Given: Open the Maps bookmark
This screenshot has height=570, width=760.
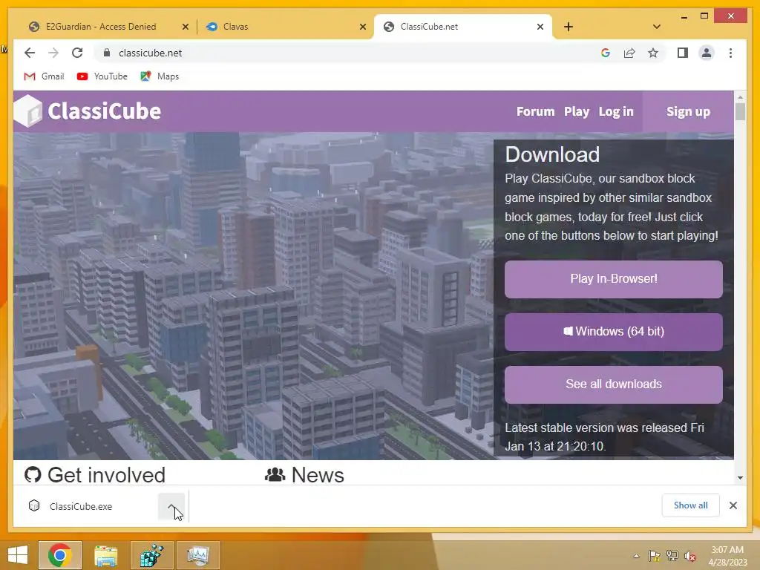Looking at the screenshot, I should (x=160, y=76).
